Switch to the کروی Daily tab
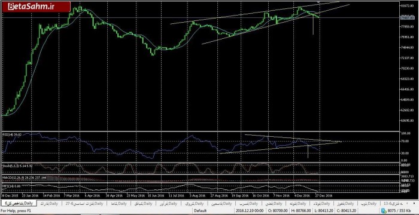This screenshot has width=419, height=215. point(194,204)
